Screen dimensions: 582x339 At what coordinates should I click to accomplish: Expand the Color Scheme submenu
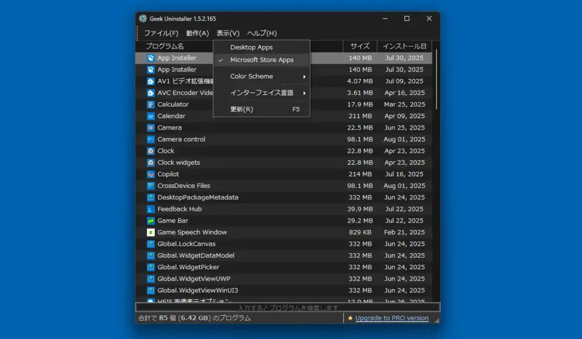(x=261, y=77)
